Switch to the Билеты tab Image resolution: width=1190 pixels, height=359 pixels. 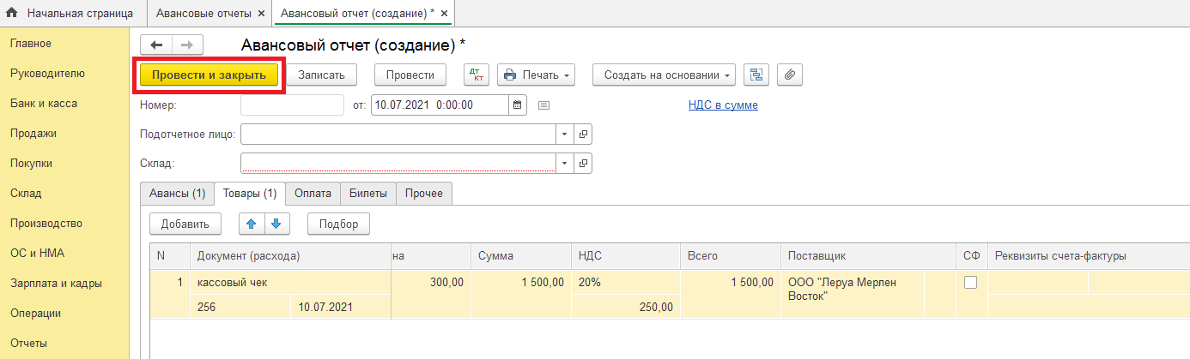tap(368, 194)
